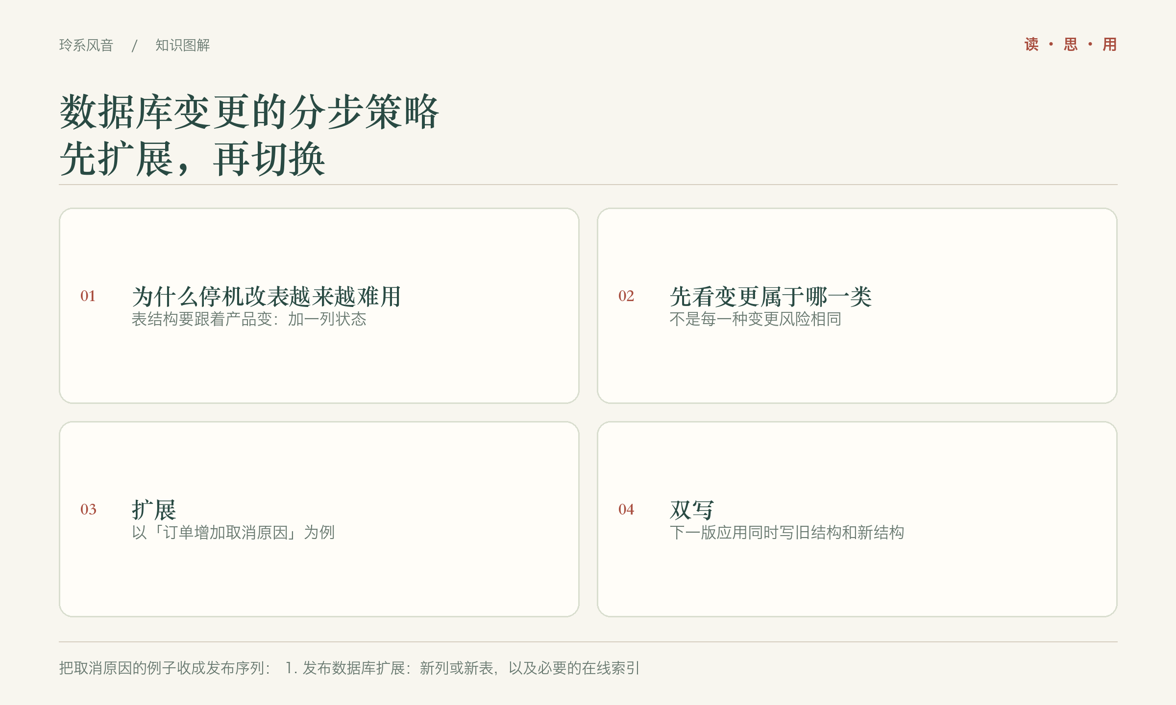Viewport: 1176px width, 705px height.
Task: Click the card heading 双写
Action: [x=692, y=510]
